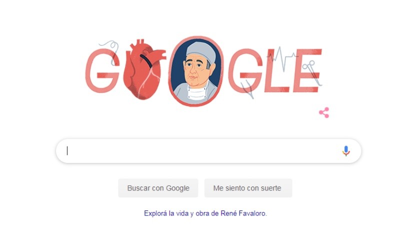Click the letter E in the Google doodle

[307, 70]
